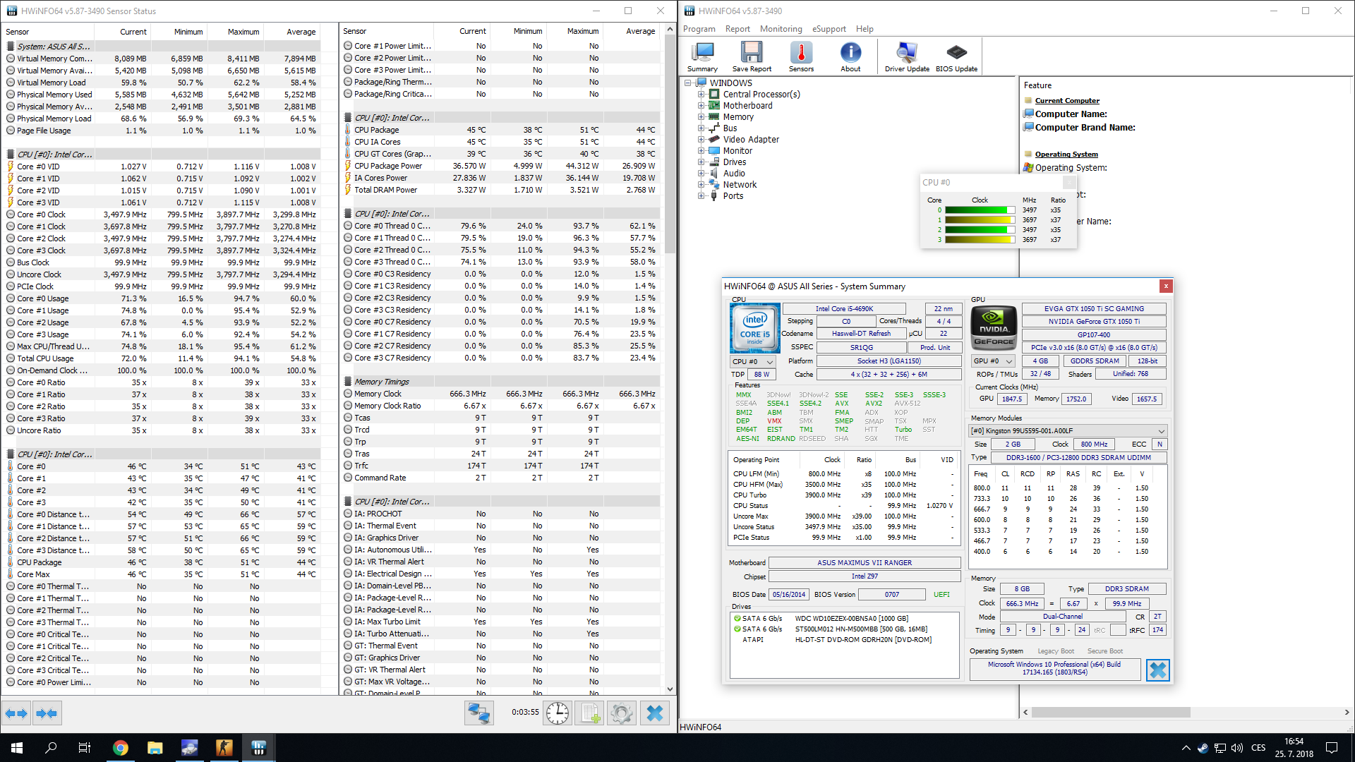Click the CES language indicator in tray
1355x762 pixels.
[1258, 748]
